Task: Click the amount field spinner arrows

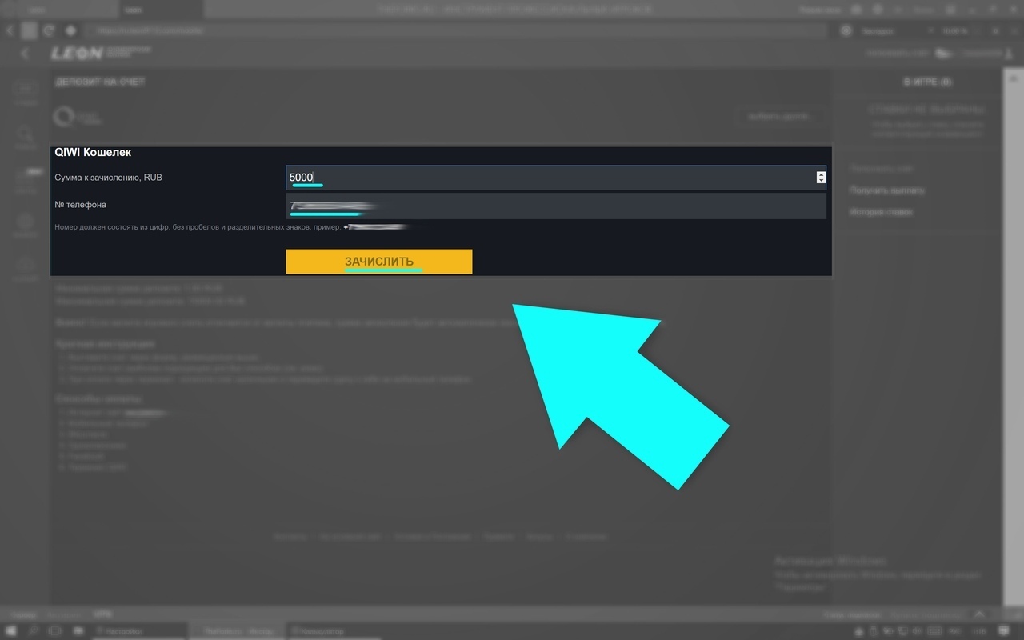Action: [821, 178]
